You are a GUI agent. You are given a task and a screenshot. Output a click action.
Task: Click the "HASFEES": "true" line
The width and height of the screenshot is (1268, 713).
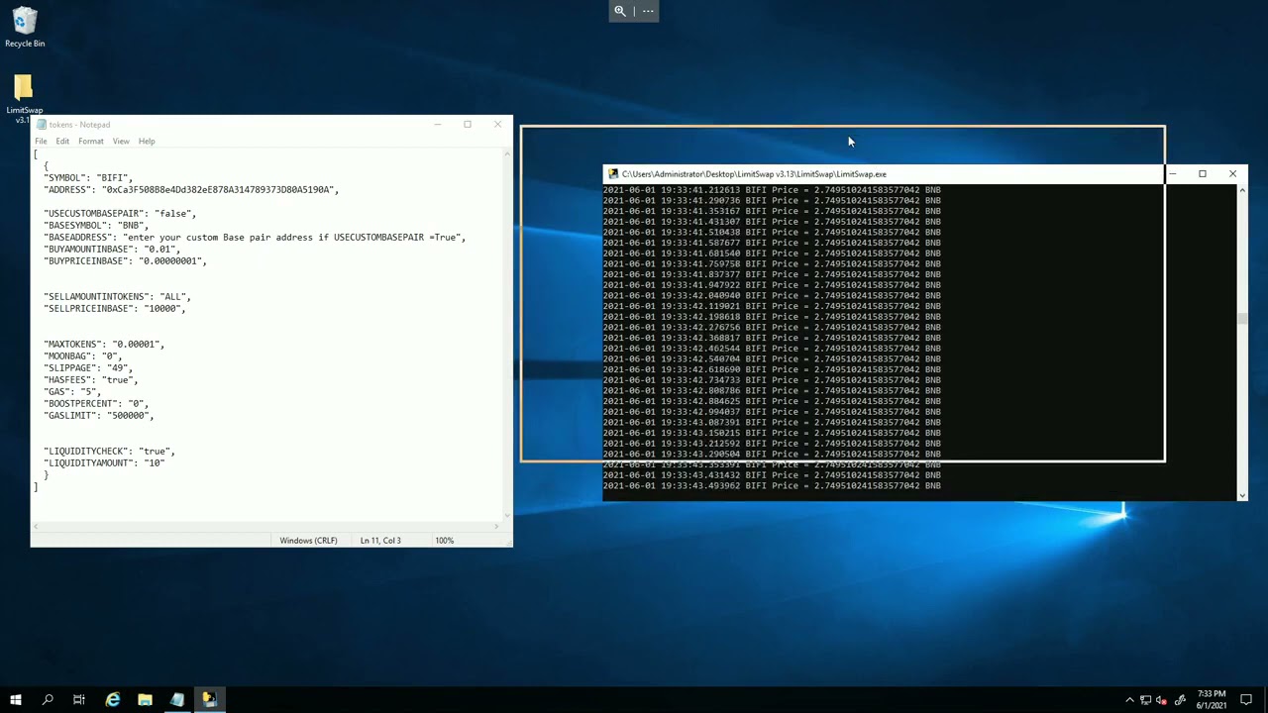pos(91,380)
